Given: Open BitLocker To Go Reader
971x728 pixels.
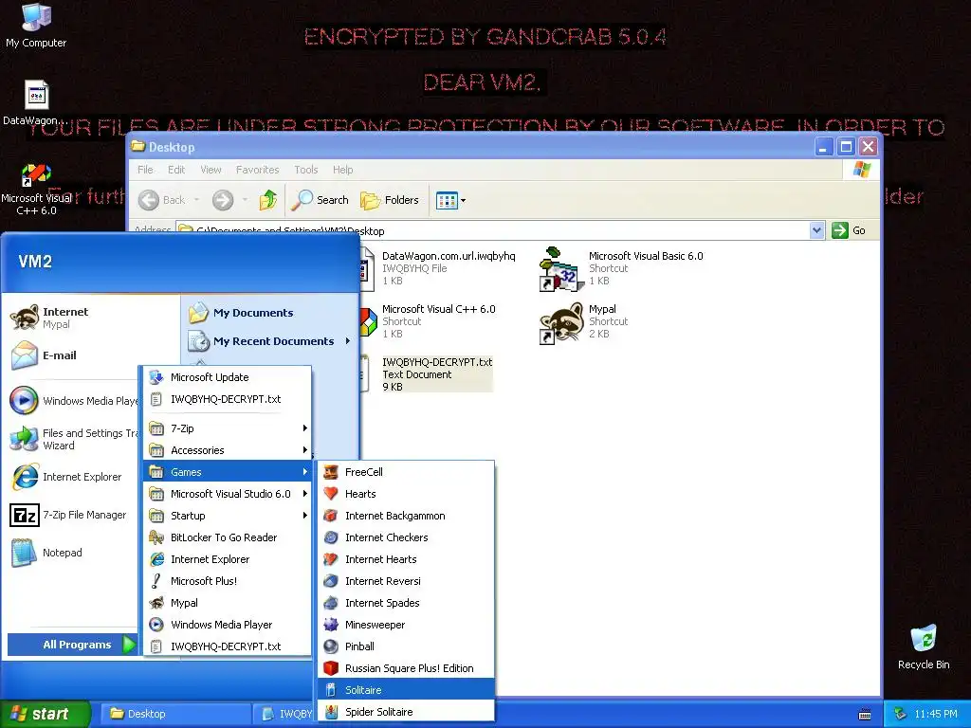Looking at the screenshot, I should [x=228, y=537].
